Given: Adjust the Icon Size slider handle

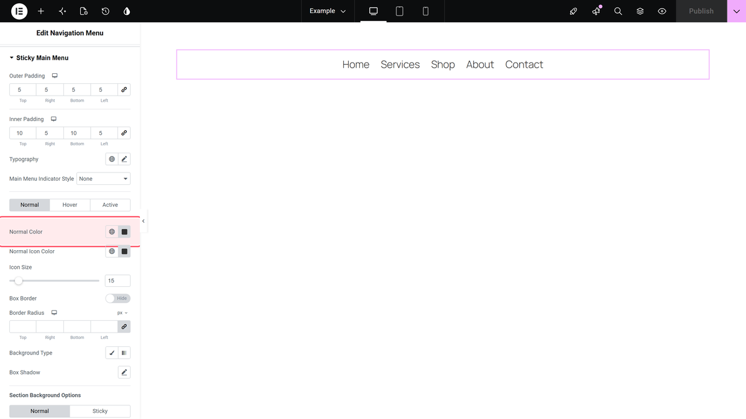Looking at the screenshot, I should 19,281.
